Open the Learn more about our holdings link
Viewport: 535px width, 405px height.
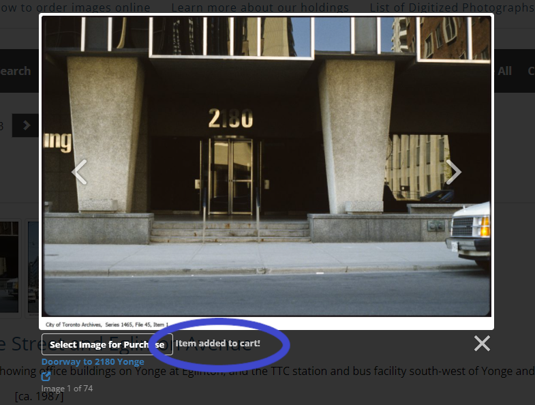[260, 7]
